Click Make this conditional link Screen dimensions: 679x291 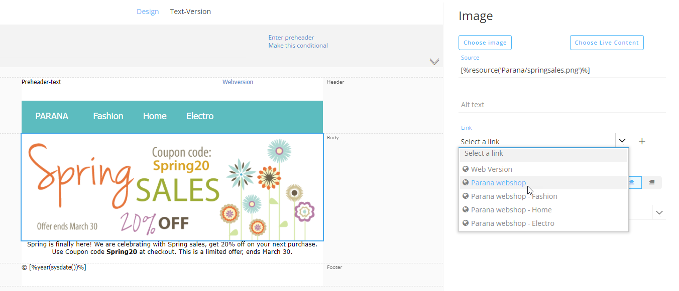298,46
